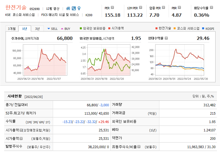220x154 pixels.
Task: Click the 베타 value 1.24107
Action: (x=210, y=130)
